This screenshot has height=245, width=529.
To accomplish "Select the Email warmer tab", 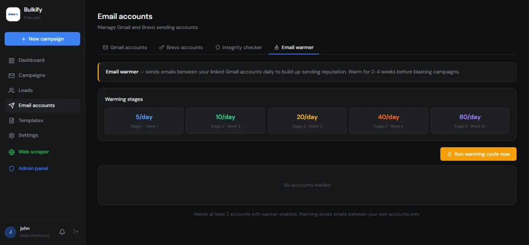I will [294, 47].
